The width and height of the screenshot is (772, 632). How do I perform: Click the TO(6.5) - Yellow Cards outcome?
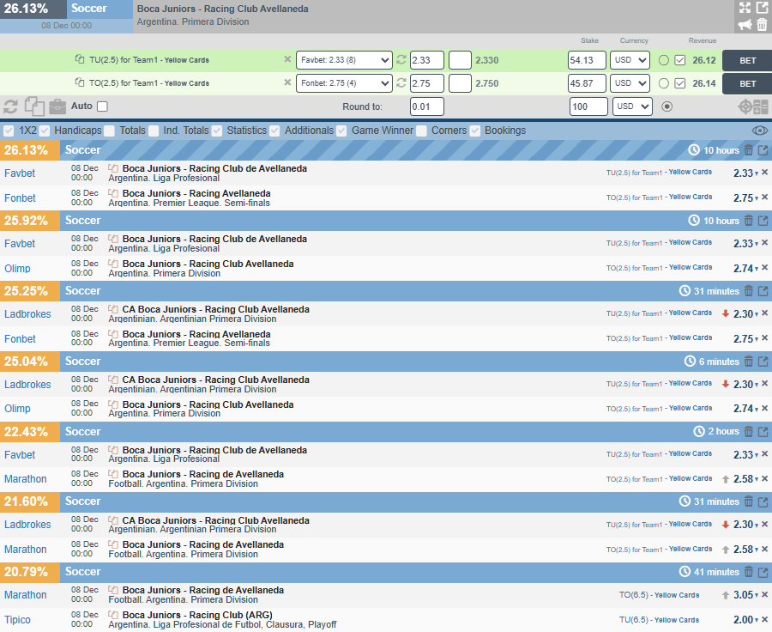tap(660, 595)
